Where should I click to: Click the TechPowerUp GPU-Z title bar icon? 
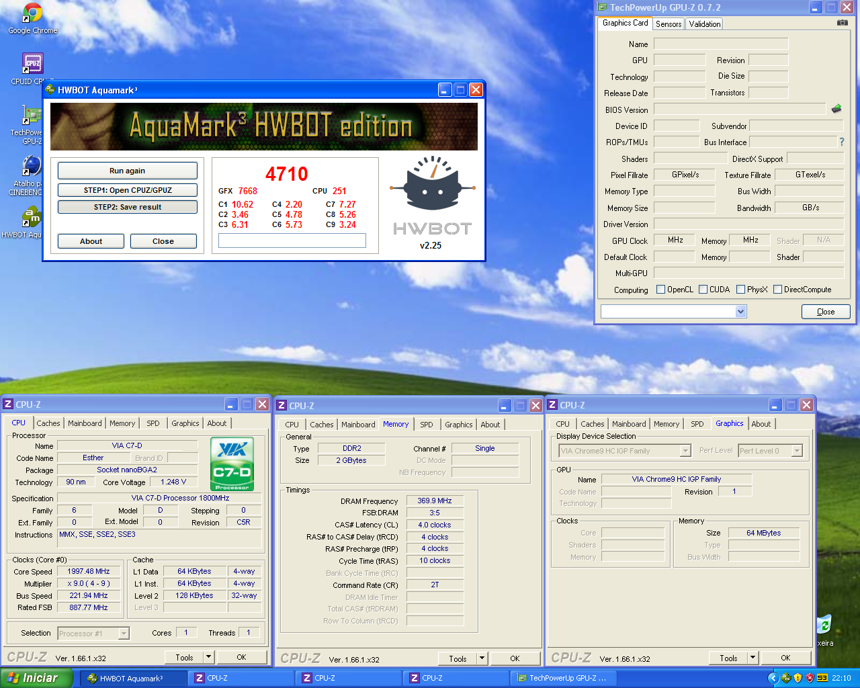click(602, 7)
